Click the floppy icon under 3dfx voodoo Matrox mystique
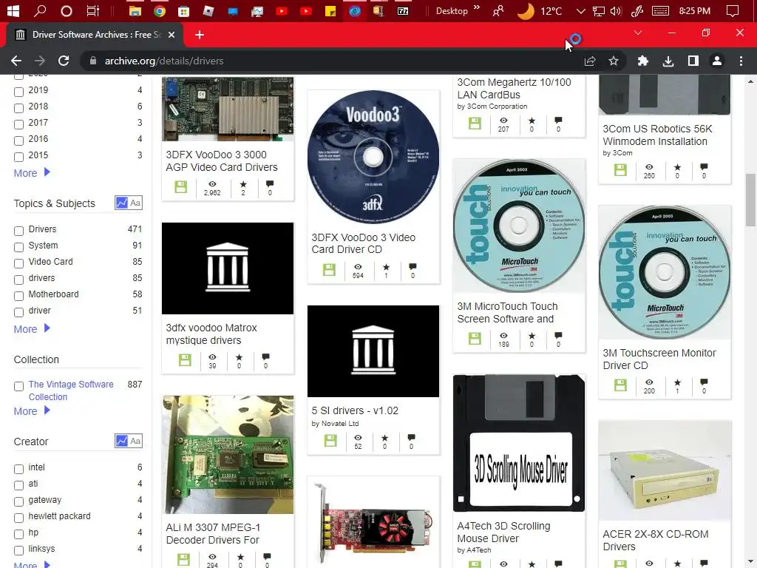757x568 pixels. point(185,360)
